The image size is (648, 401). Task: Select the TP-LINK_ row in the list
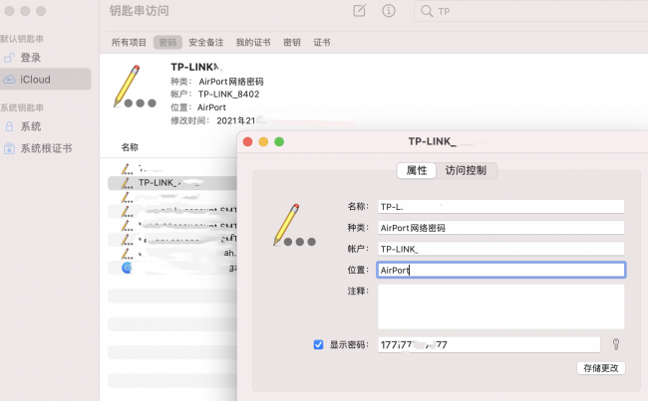click(x=172, y=183)
